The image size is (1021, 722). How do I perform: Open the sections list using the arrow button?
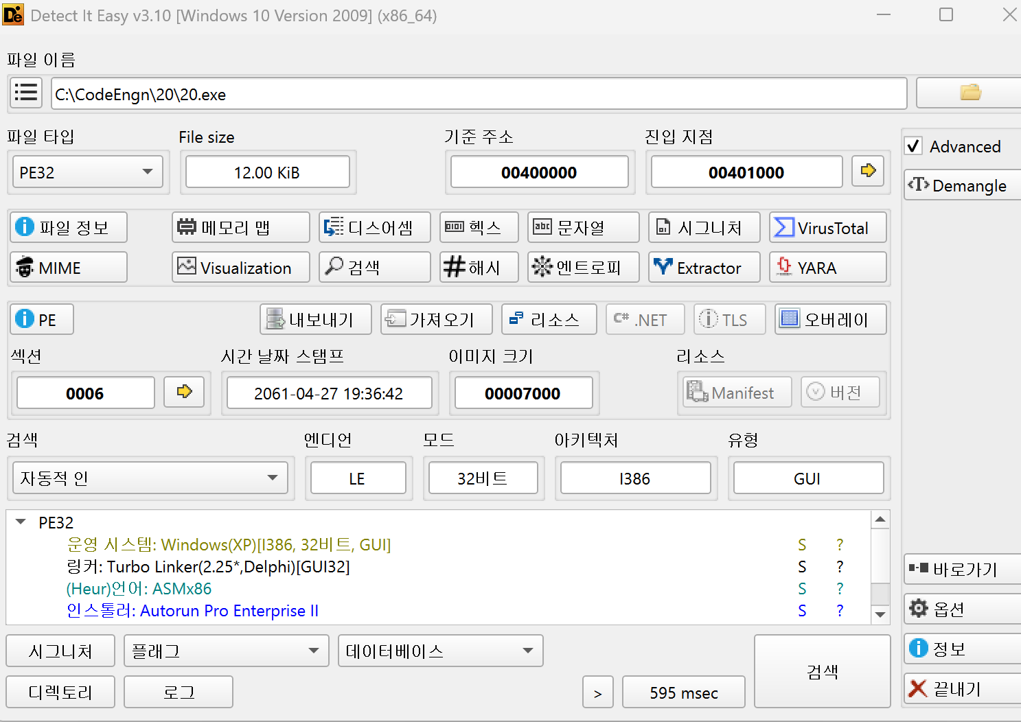point(184,392)
